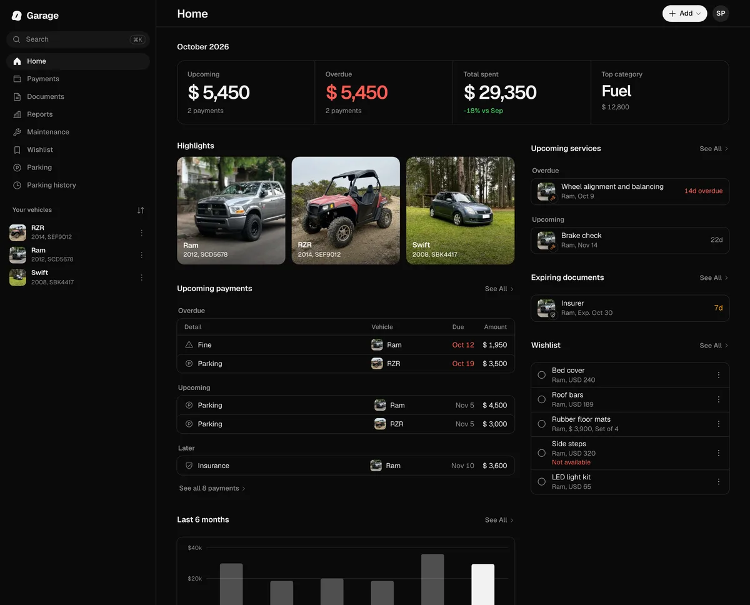
Task: Open the SP profile avatar
Action: click(x=721, y=14)
